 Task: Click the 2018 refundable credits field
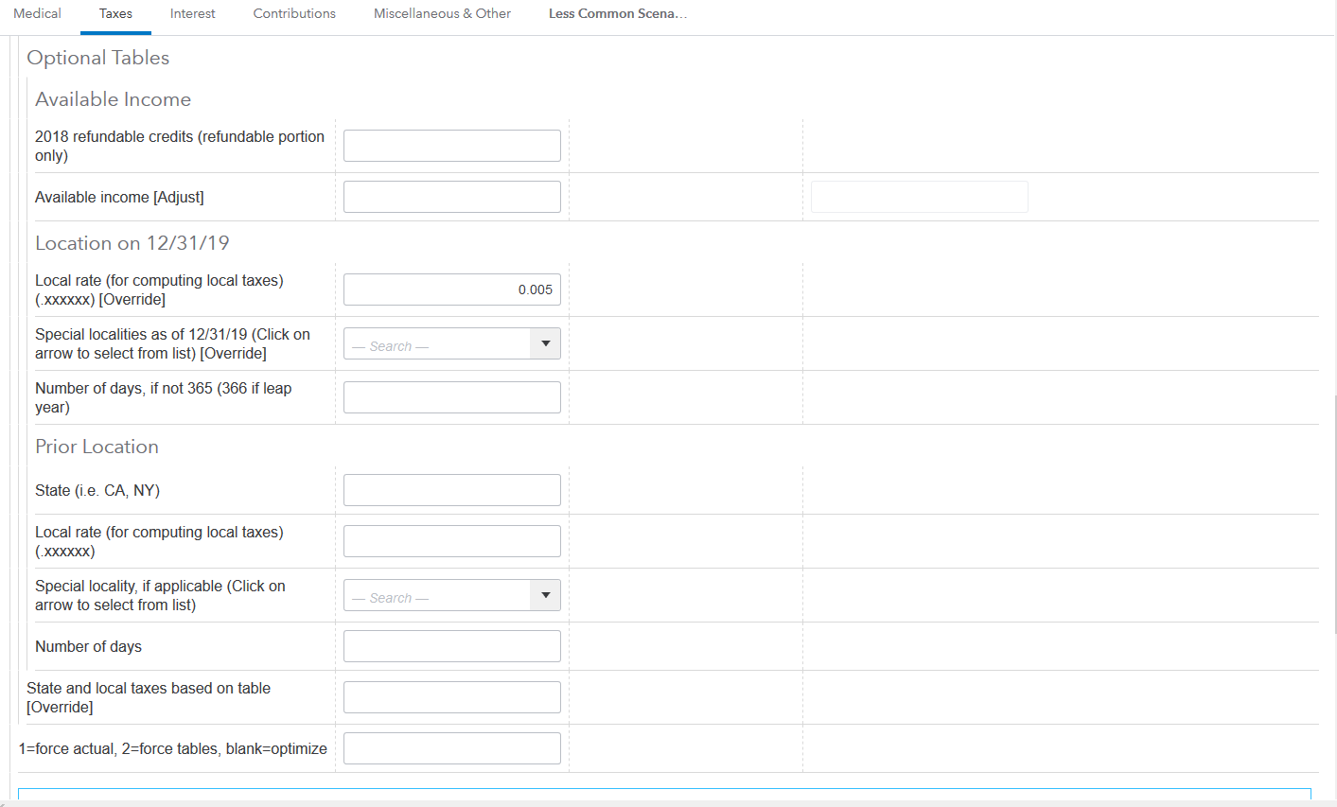point(451,146)
